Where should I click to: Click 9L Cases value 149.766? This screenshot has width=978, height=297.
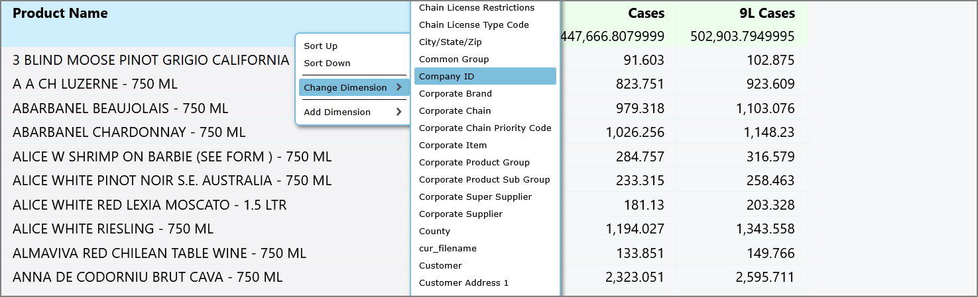click(771, 253)
